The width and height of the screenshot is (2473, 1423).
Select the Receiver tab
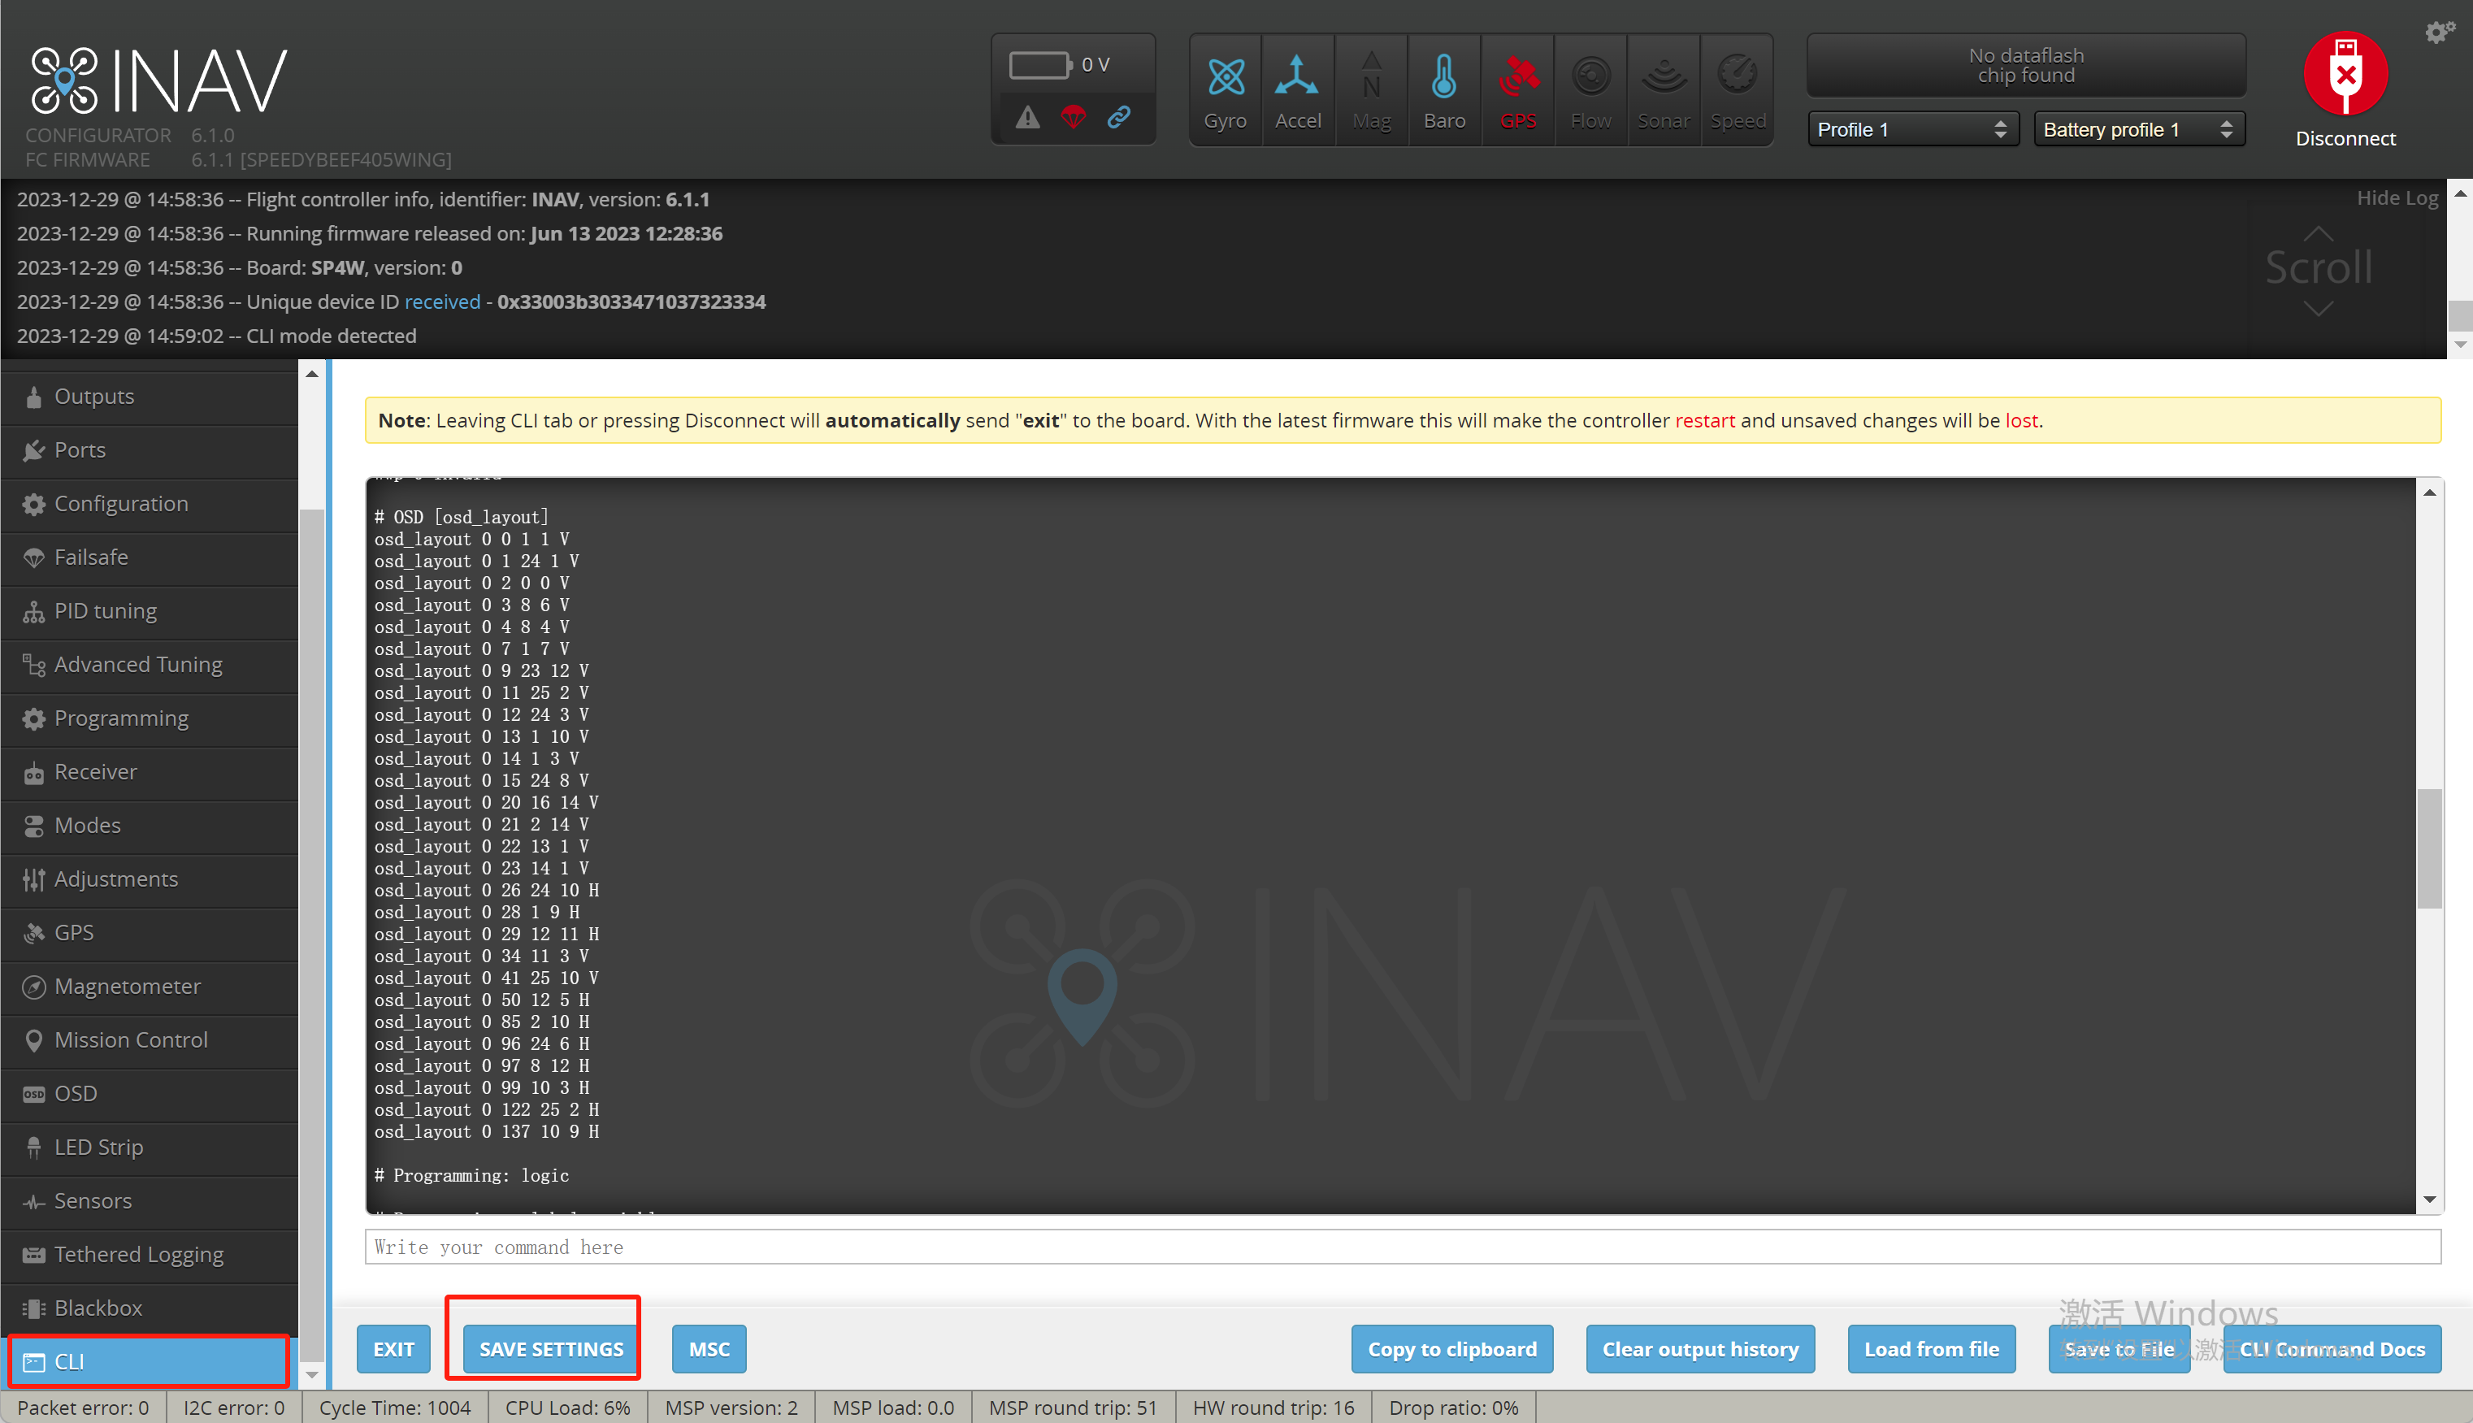point(150,772)
